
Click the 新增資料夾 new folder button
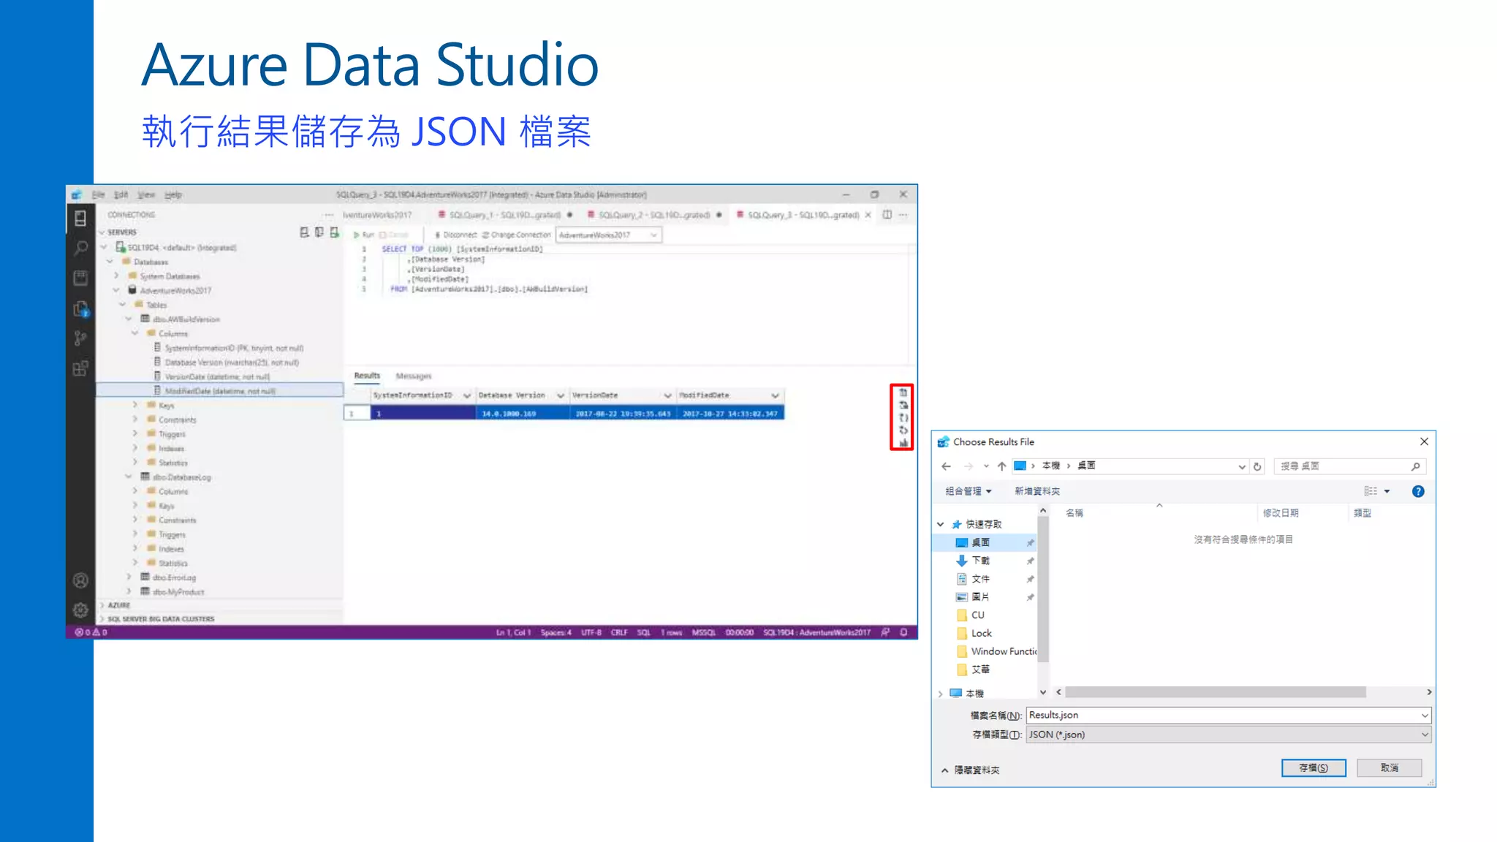1037,491
